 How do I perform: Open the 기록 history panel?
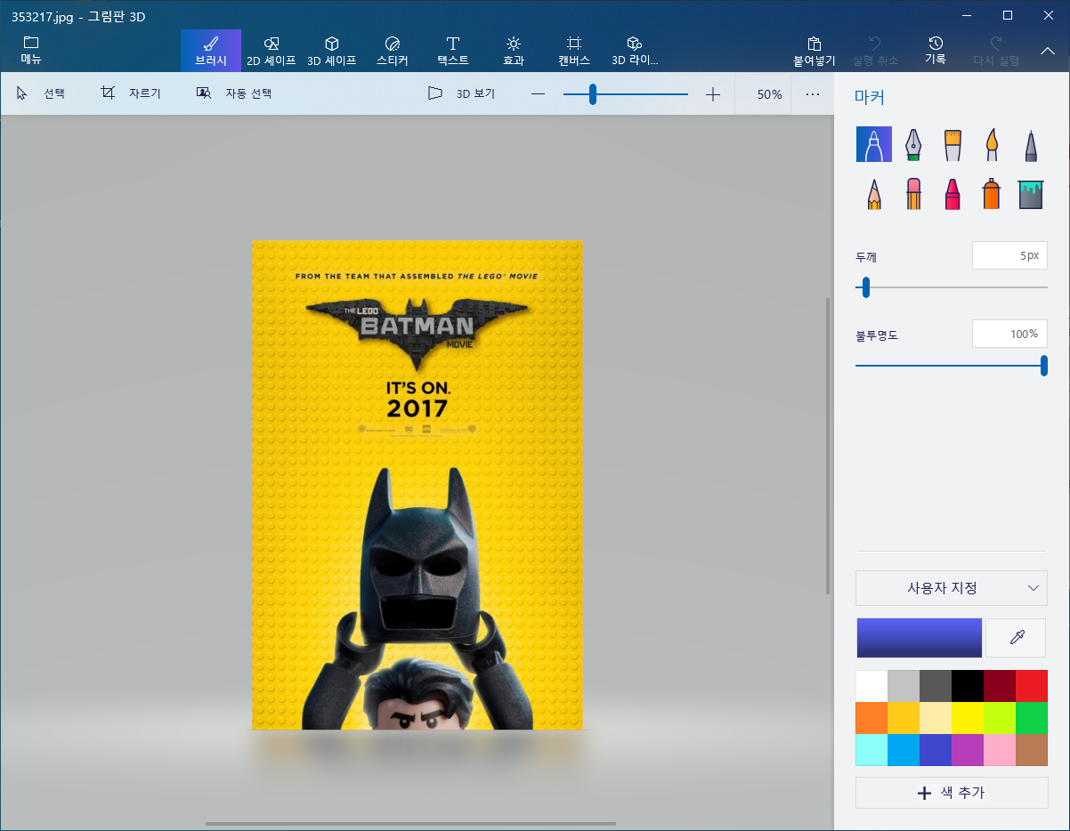pos(936,51)
